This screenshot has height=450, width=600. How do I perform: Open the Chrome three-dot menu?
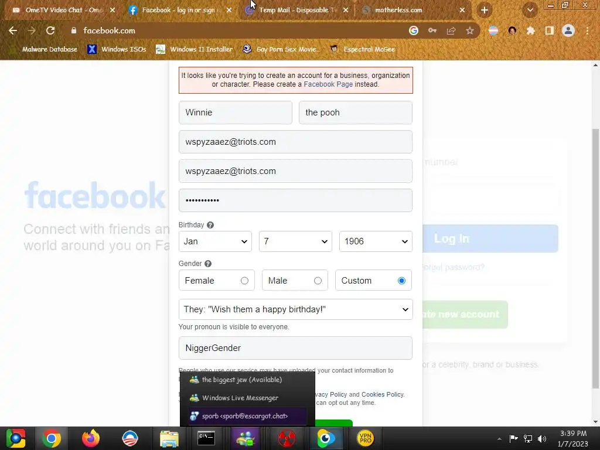[587, 30]
